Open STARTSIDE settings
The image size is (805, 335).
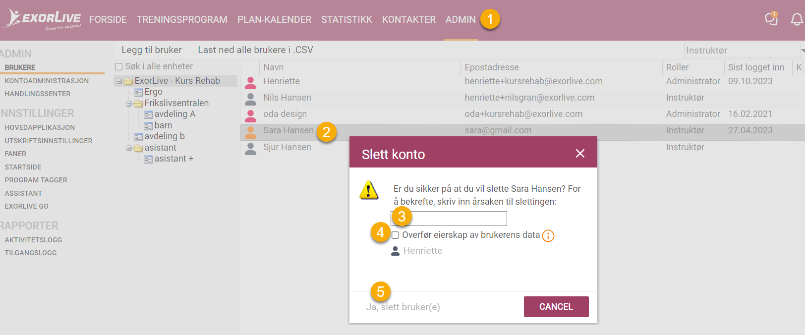23,167
